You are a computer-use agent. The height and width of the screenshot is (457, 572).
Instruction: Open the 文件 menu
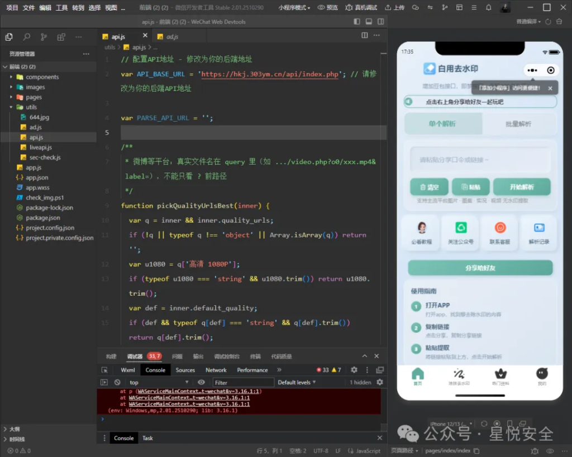[x=28, y=8]
